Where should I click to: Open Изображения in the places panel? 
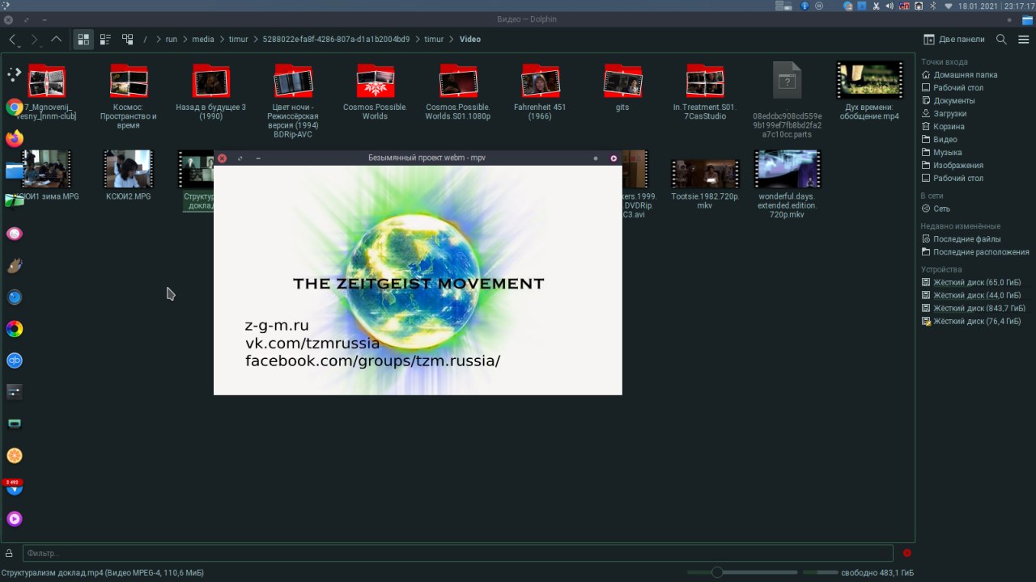click(952, 165)
